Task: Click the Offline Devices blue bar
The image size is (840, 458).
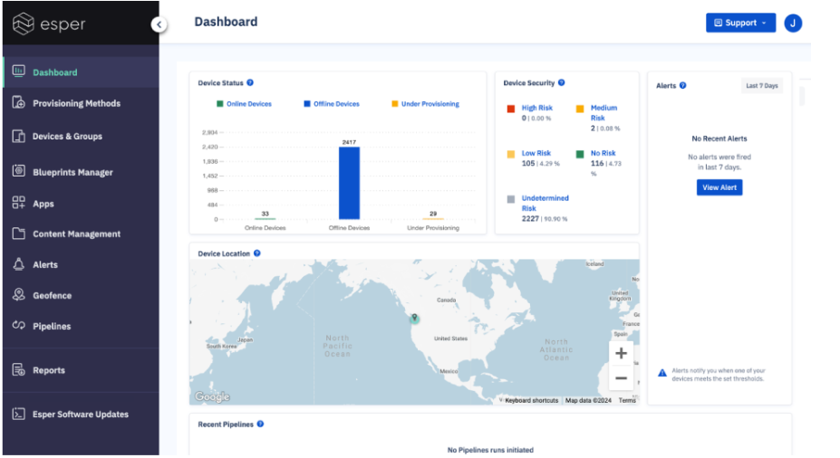Action: pos(349,183)
